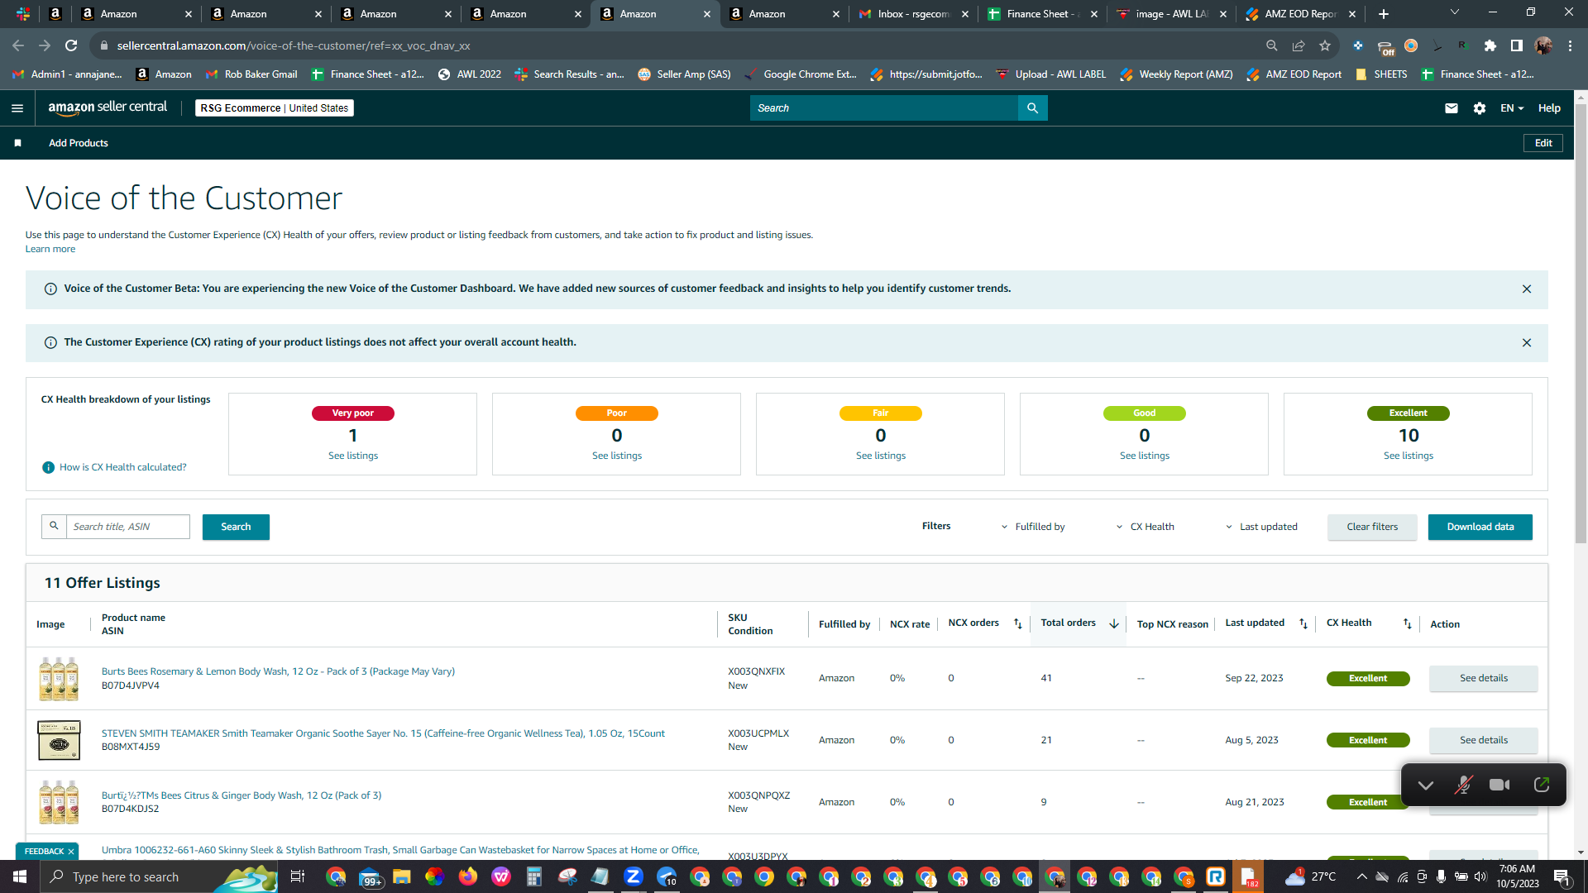This screenshot has height=893, width=1588.
Task: Expand the CX Health filter dropdown
Action: click(1146, 527)
